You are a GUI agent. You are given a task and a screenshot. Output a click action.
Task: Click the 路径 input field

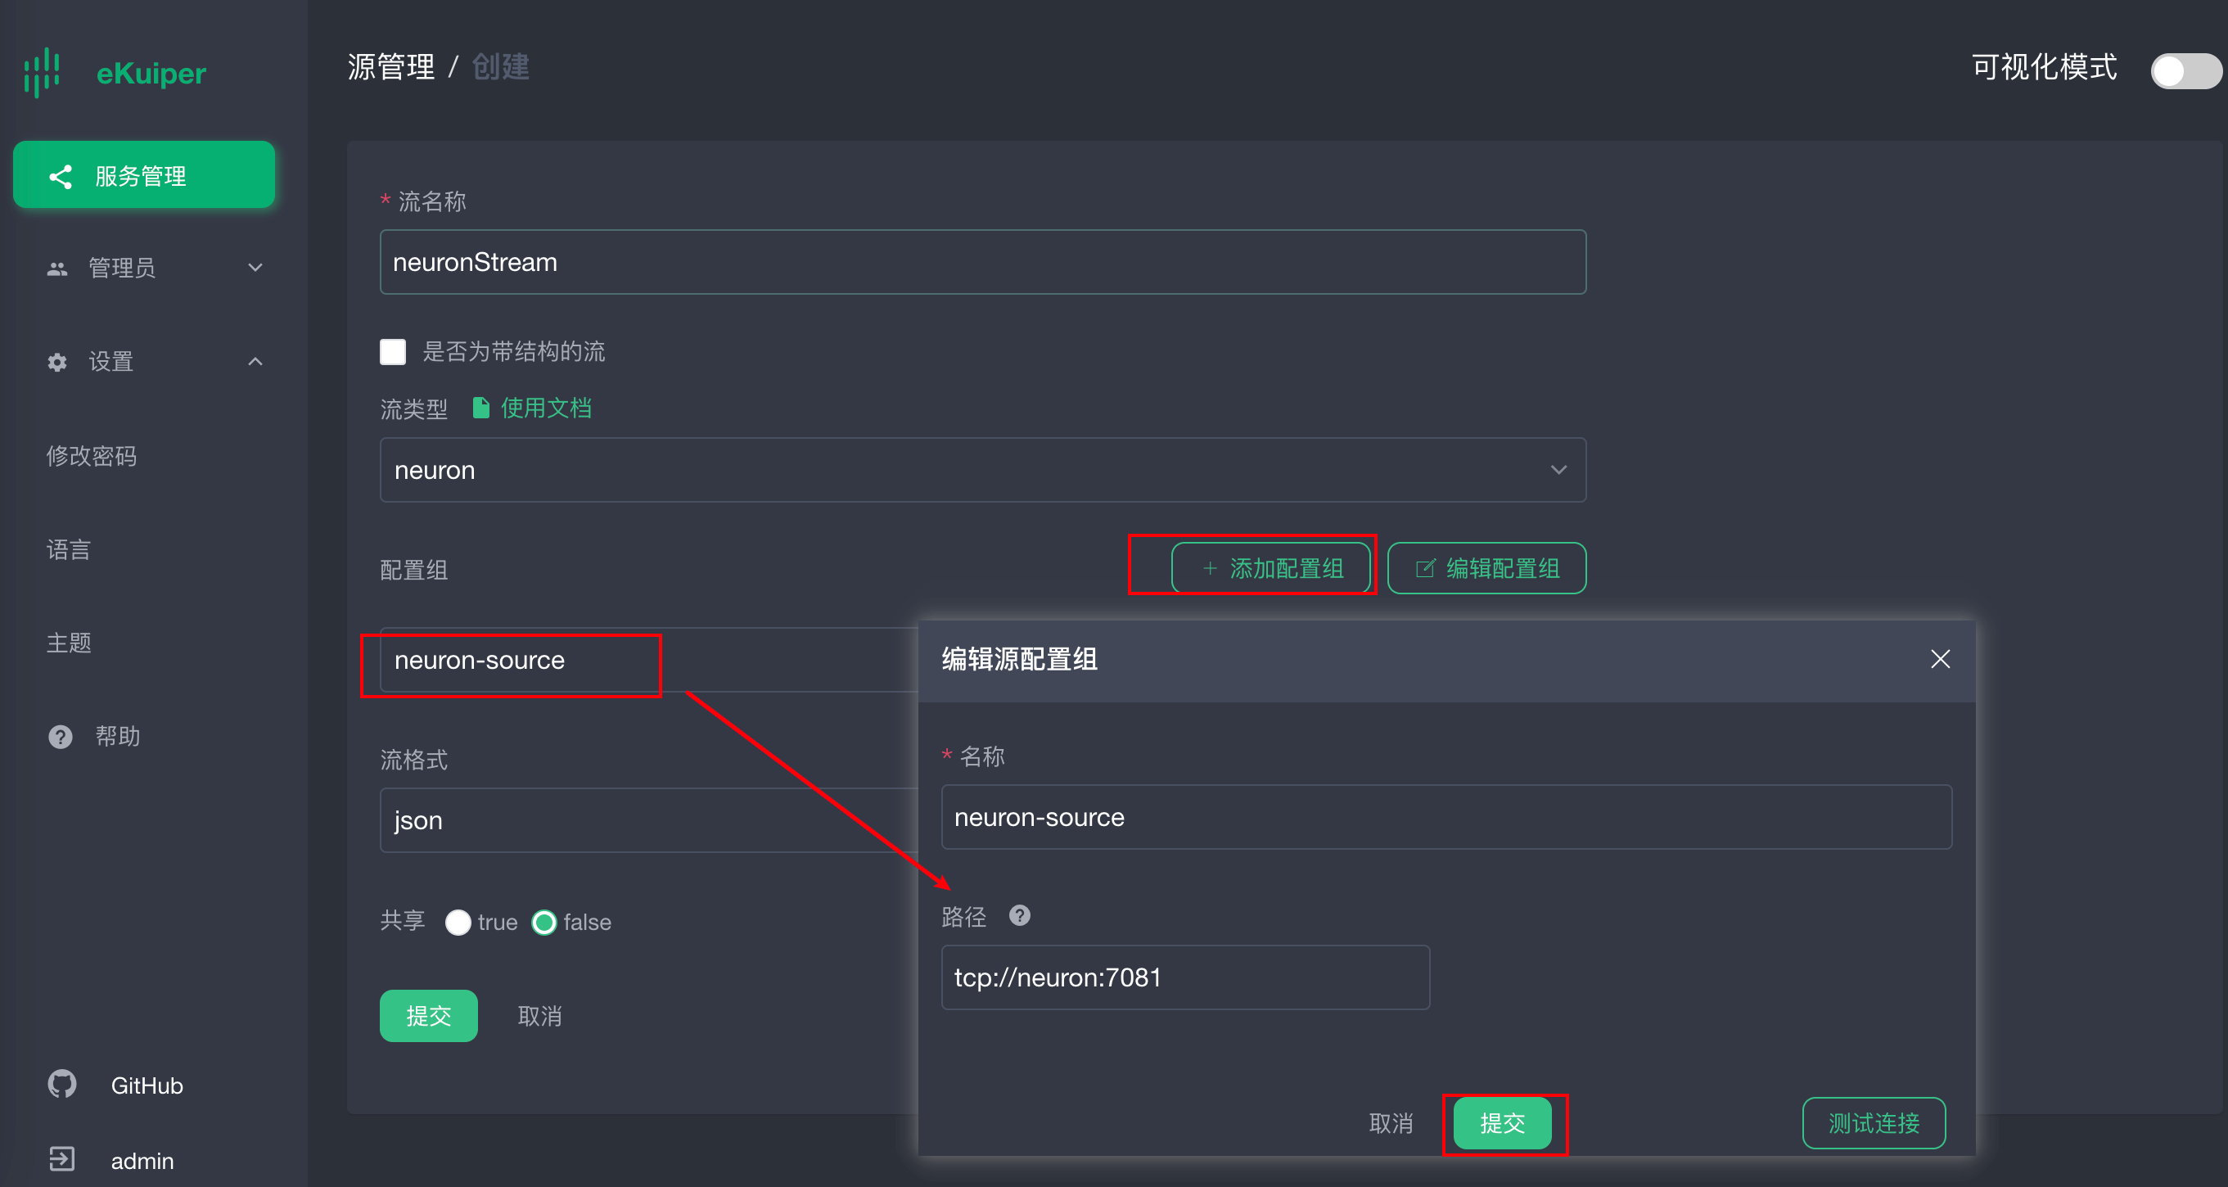[x=1184, y=977]
